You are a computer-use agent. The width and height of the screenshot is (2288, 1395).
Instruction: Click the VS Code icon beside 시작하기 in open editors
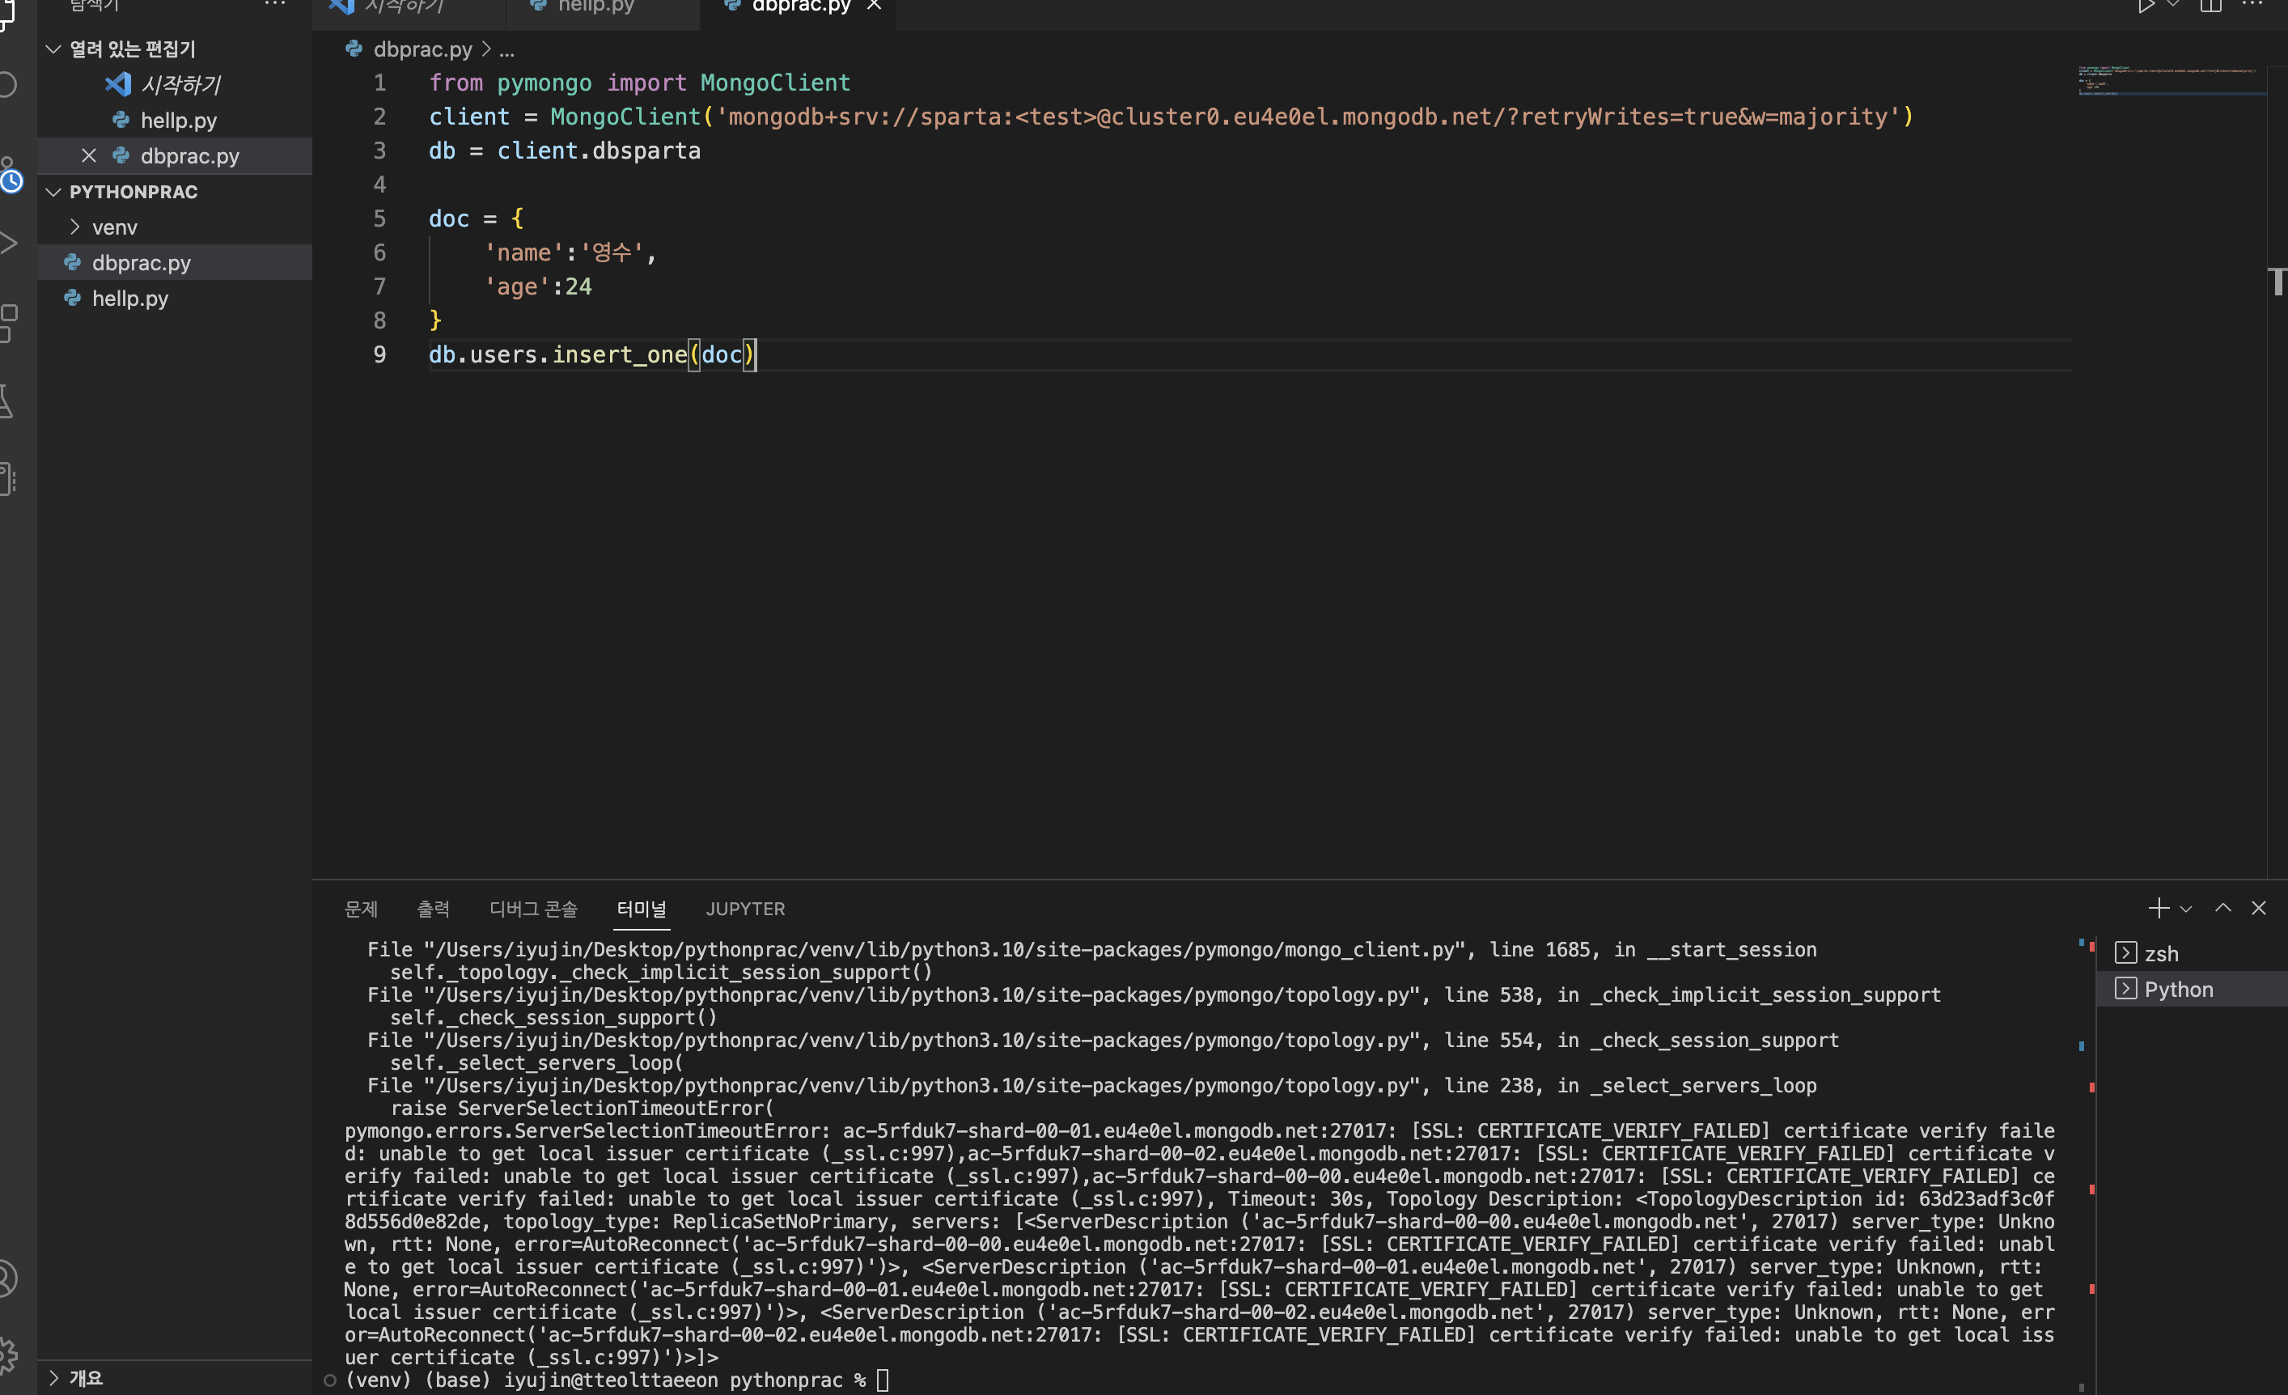click(x=118, y=84)
